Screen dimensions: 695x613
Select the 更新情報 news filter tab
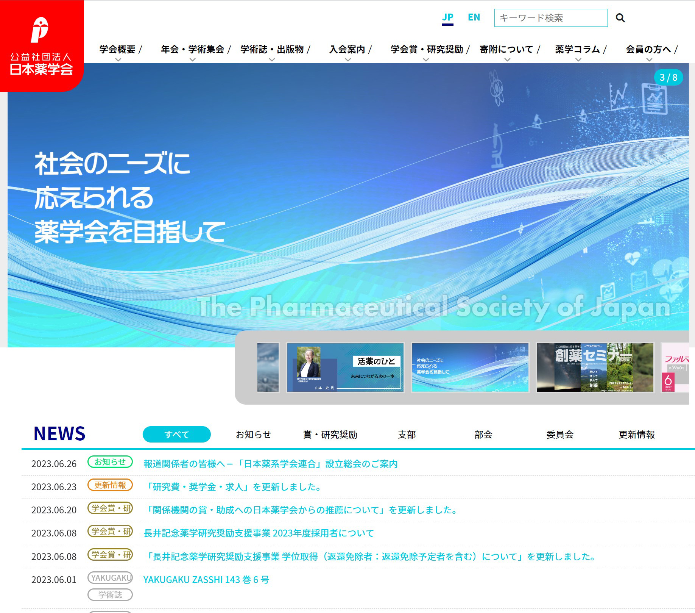coord(637,435)
